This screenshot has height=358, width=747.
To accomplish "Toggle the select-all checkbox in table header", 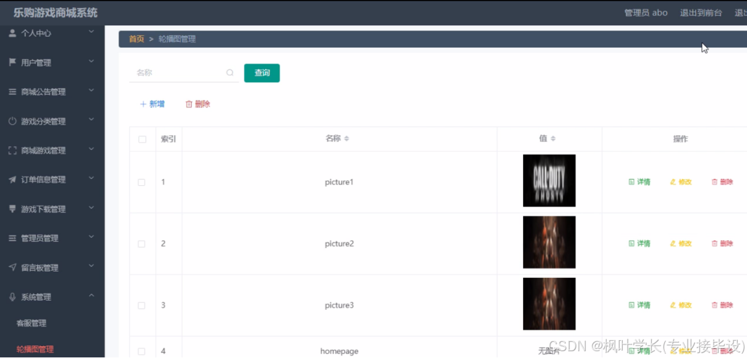I will tap(142, 139).
